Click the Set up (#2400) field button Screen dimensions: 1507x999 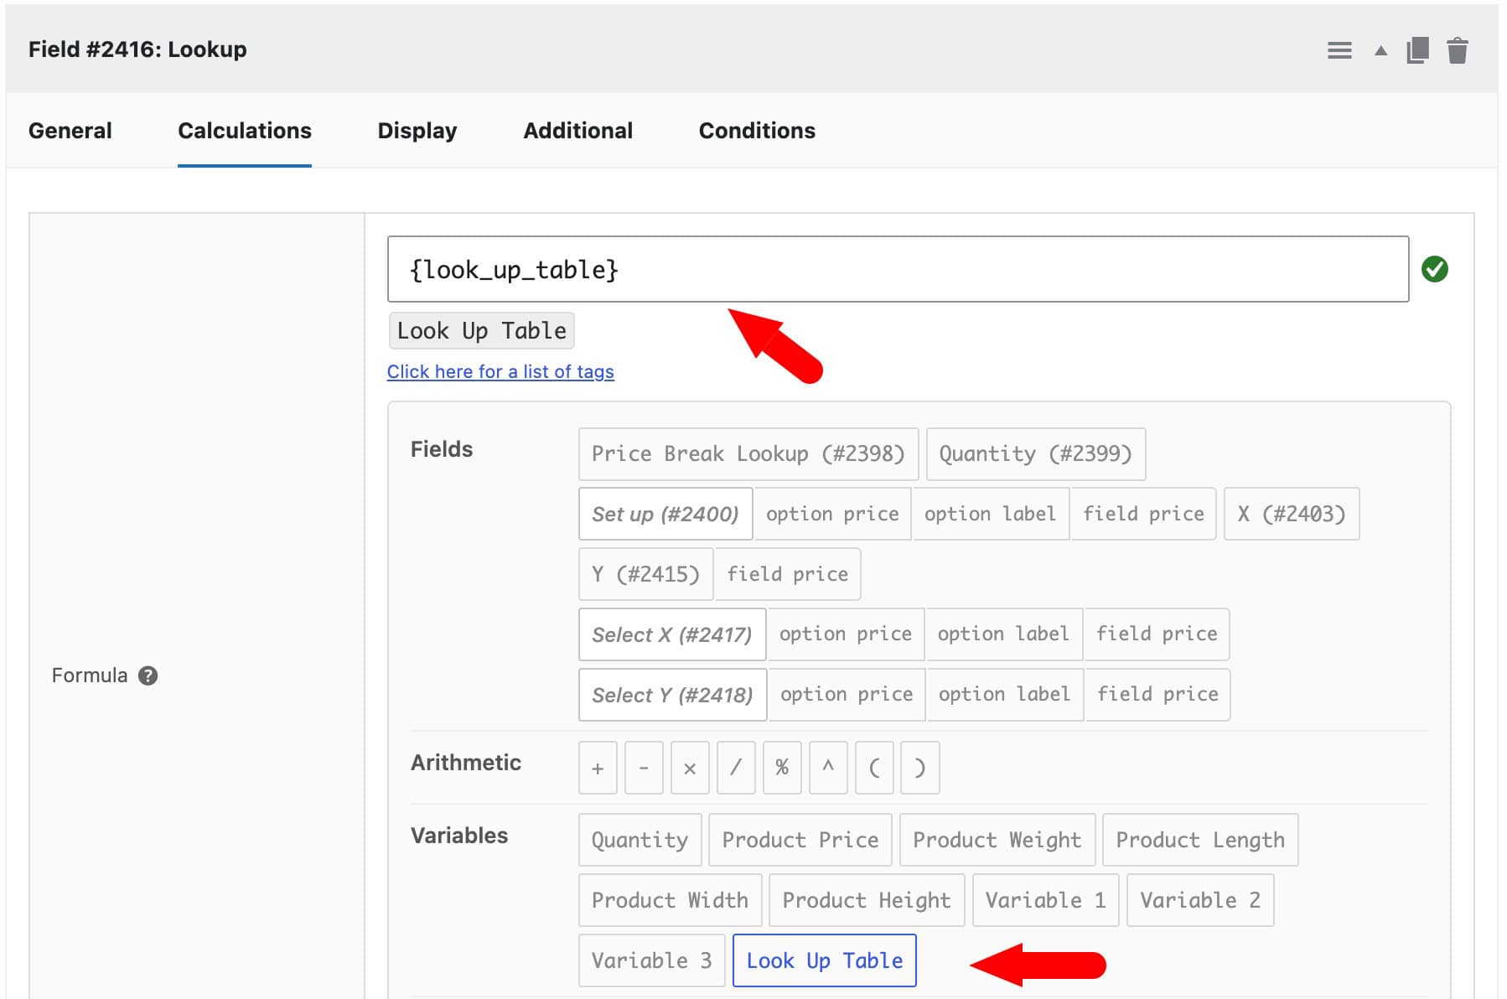tap(665, 514)
